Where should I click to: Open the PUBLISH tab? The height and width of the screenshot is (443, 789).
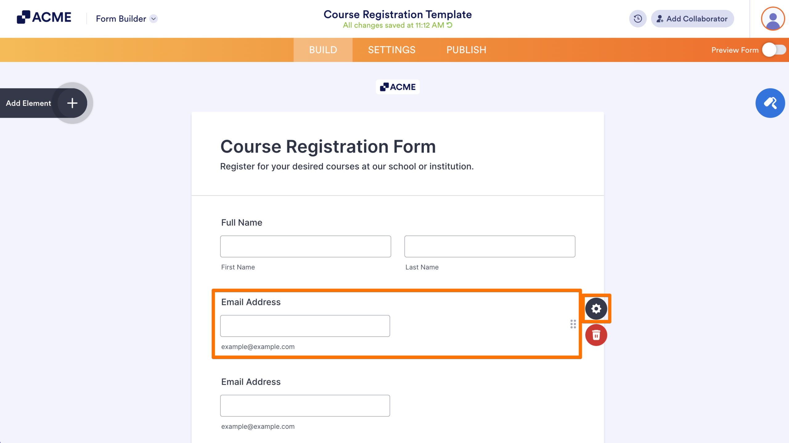pos(466,50)
